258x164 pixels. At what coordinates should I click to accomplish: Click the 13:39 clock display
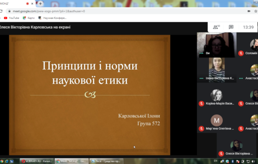click(x=248, y=27)
